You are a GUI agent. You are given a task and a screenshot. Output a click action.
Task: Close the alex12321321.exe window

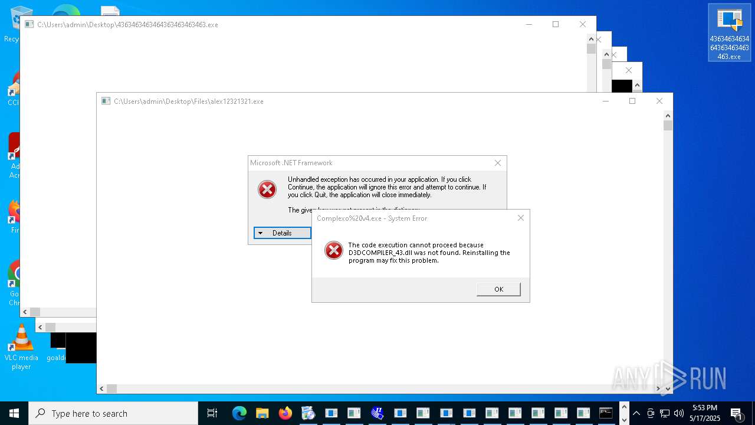(x=659, y=101)
